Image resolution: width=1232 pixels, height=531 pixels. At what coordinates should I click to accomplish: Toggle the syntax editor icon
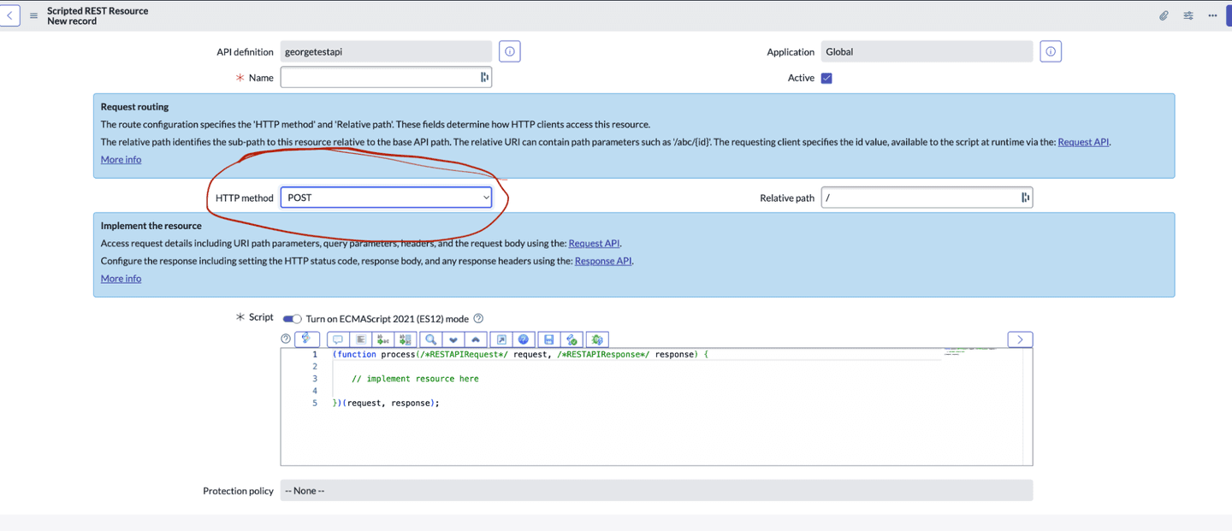307,339
